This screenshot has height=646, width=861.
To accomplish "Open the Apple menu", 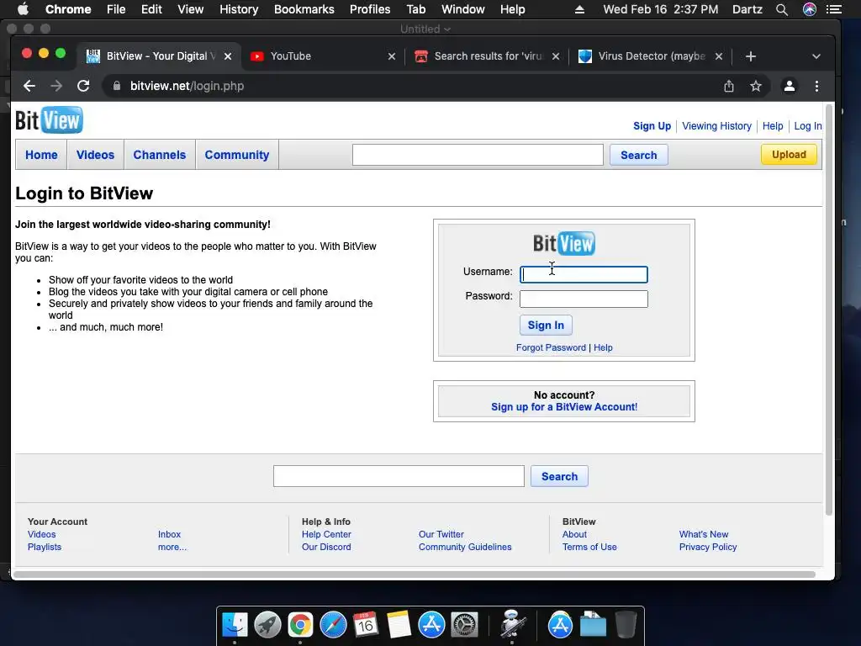I will pos(23,8).
